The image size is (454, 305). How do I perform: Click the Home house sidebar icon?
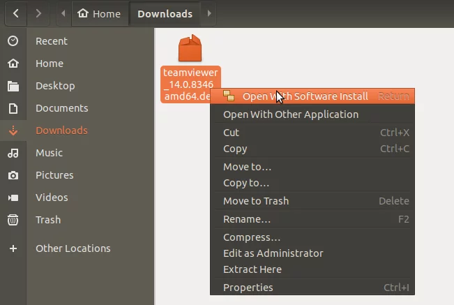pos(13,64)
